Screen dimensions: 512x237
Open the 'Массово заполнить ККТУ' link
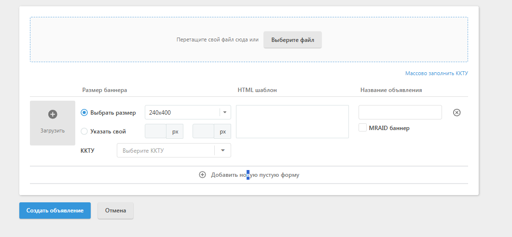436,73
